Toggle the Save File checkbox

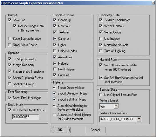[10, 20]
